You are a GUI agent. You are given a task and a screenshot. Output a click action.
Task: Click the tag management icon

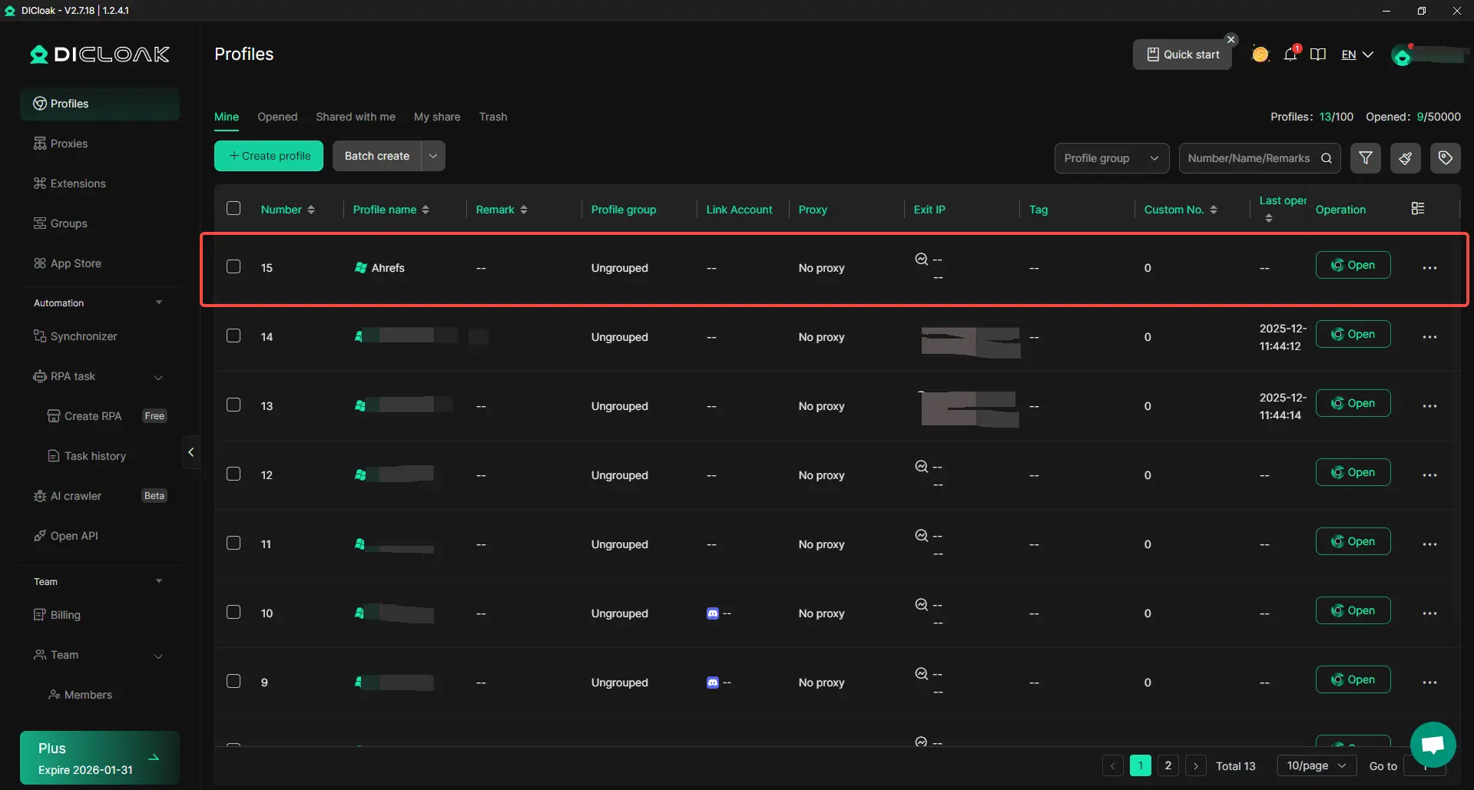(1445, 158)
